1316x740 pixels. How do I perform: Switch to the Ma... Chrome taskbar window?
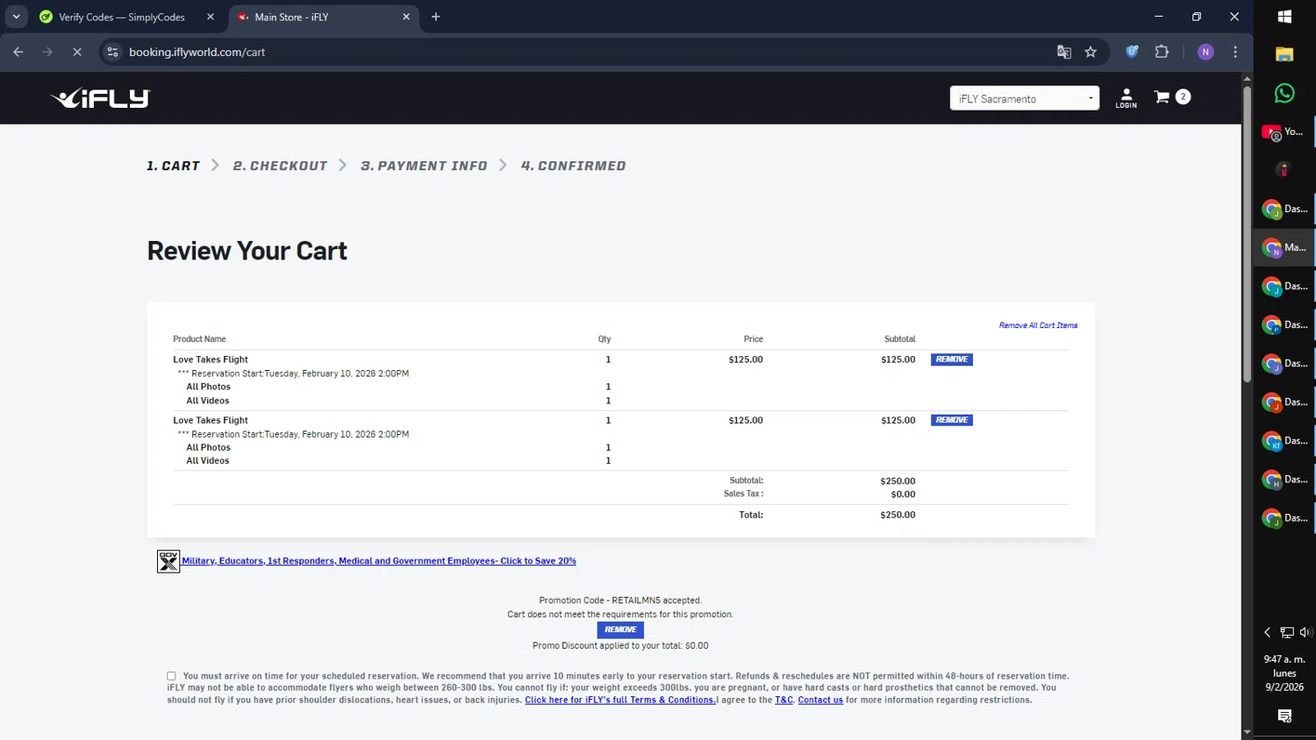click(x=1284, y=247)
